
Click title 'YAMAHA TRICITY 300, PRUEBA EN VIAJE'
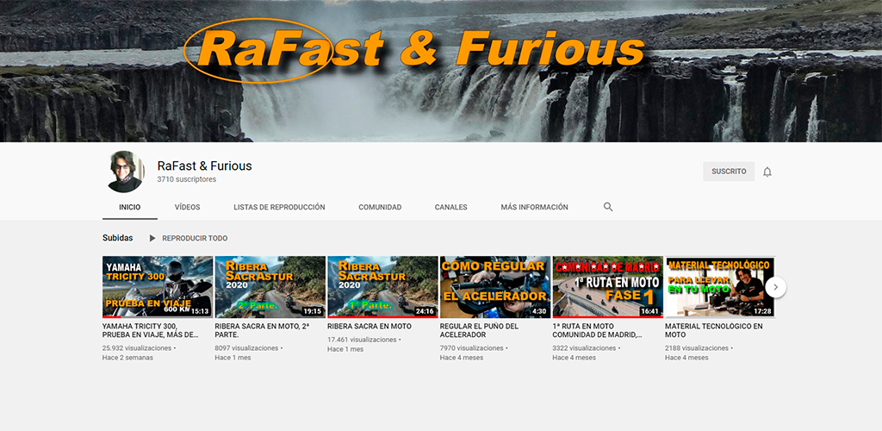151,330
